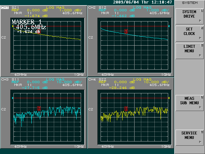Viewport: 205px width, 154px height.
Task: Click submenu arrow on MEAS SUB MENU
Action: click(200, 107)
